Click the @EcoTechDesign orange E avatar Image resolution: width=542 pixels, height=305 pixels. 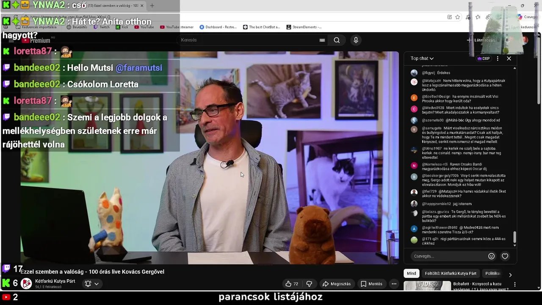pos(414,97)
